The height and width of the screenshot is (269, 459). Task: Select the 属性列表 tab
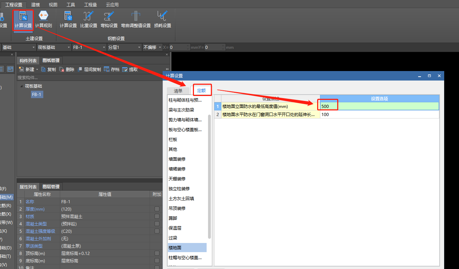(x=28, y=187)
